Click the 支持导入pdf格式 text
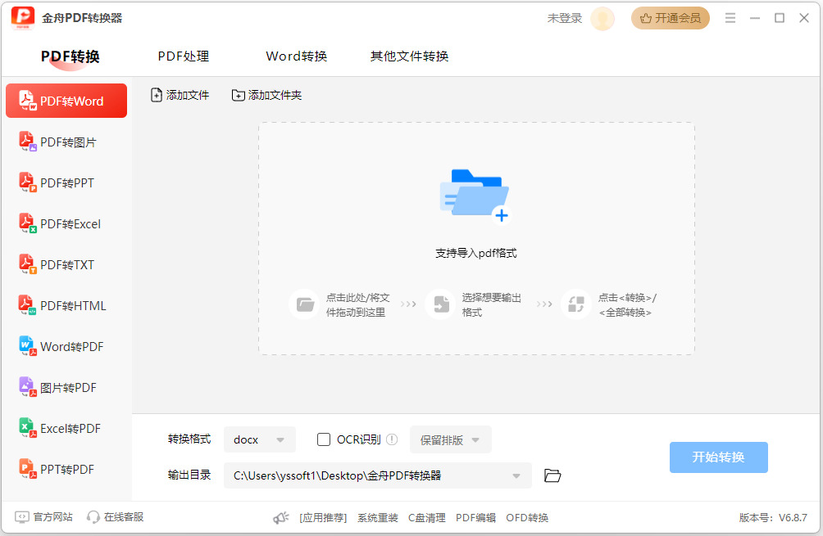The width and height of the screenshot is (823, 536). [x=475, y=254]
